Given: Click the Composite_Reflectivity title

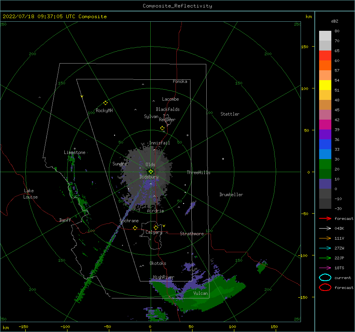Looking at the screenshot, I should pyautogui.click(x=177, y=6).
